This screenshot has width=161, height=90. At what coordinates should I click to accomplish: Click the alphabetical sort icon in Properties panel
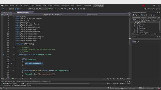[x=135, y=42]
